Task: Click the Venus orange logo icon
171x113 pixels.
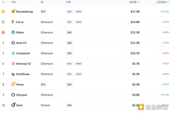Action: (x=13, y=84)
